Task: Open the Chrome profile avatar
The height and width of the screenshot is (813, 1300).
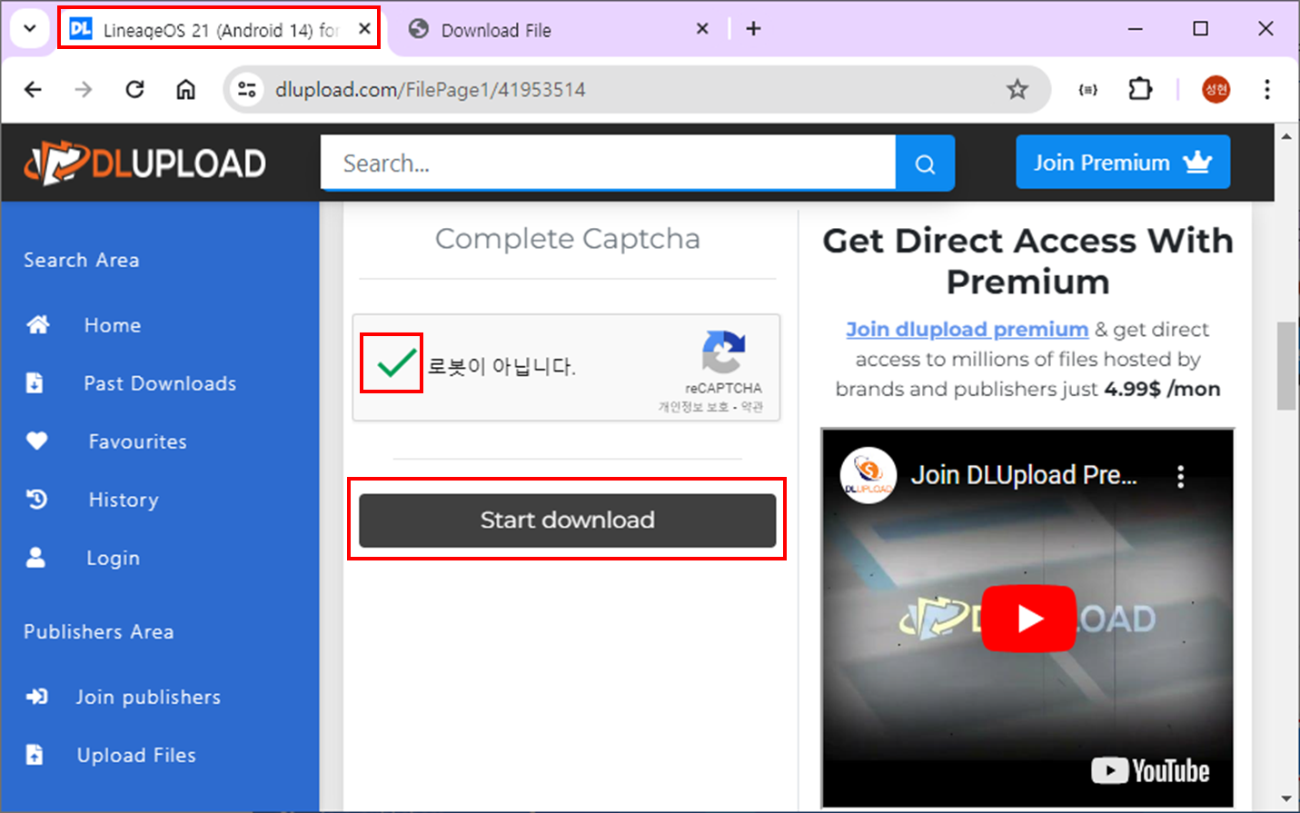Action: click(x=1216, y=89)
